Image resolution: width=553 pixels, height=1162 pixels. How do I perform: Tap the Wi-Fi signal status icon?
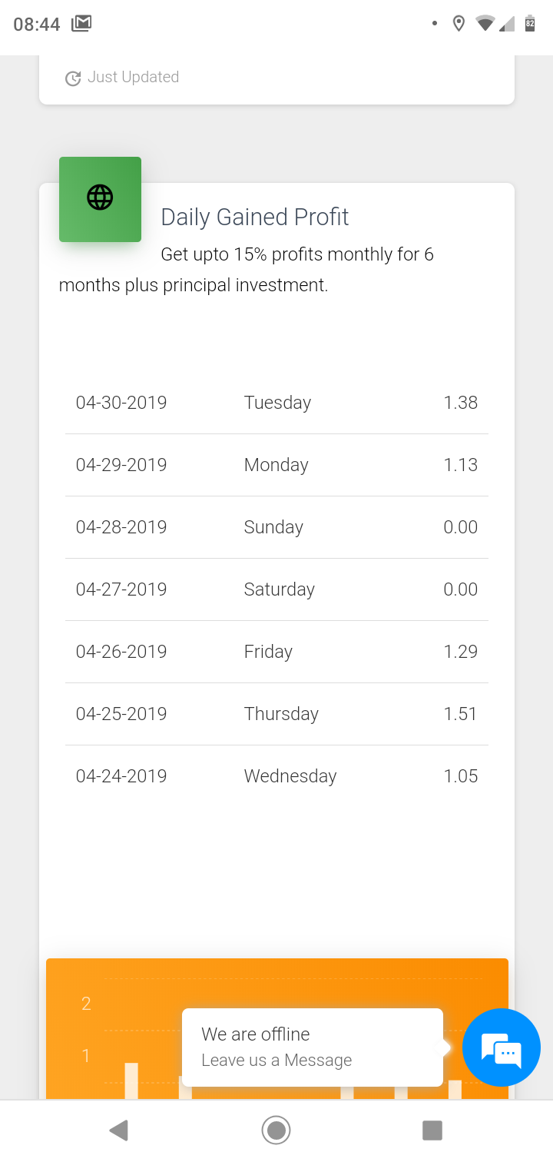coord(484,24)
